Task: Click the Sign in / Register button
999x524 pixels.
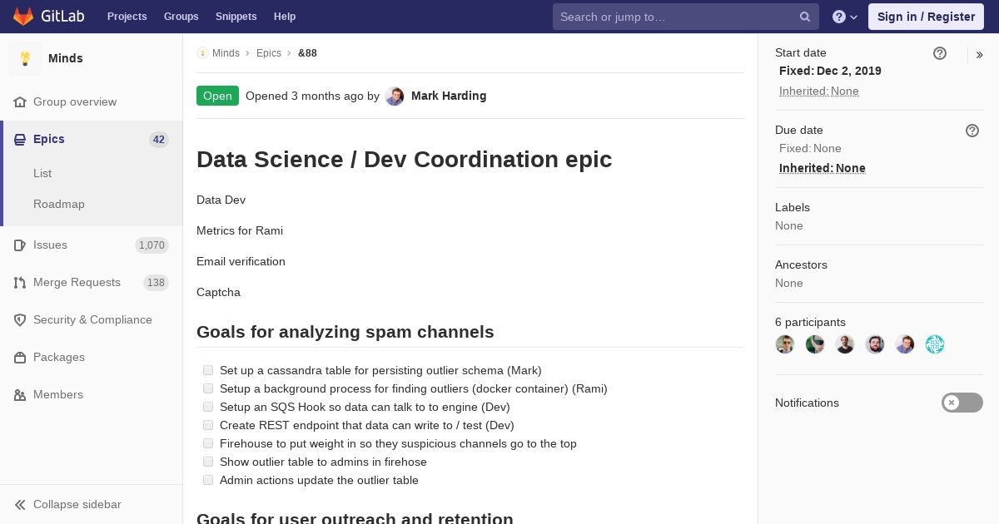Action: (x=926, y=17)
